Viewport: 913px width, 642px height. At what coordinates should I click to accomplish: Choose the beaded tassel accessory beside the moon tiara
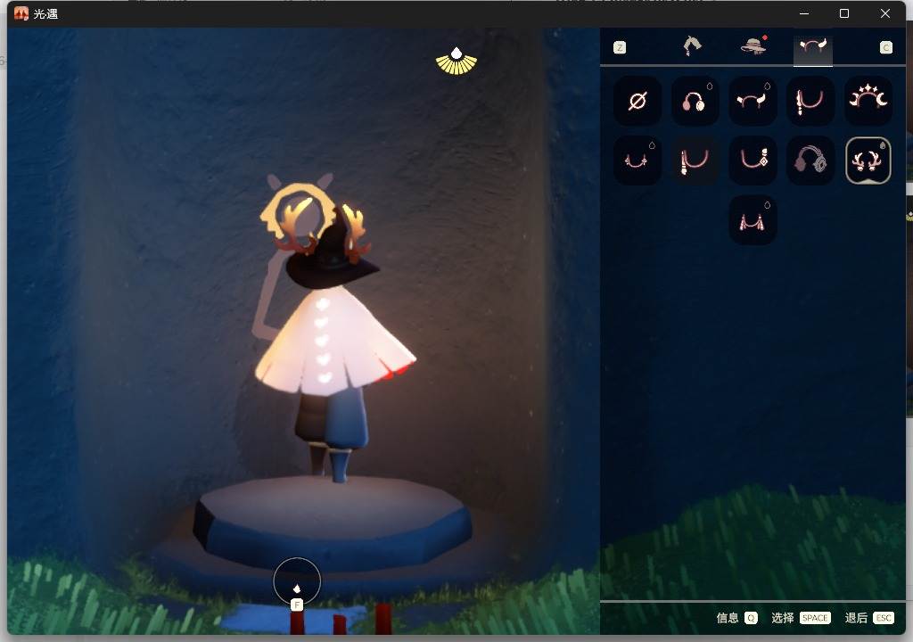point(810,101)
